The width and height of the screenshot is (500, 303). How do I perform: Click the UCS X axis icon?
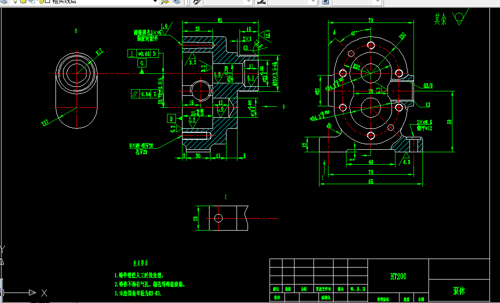tap(44, 293)
